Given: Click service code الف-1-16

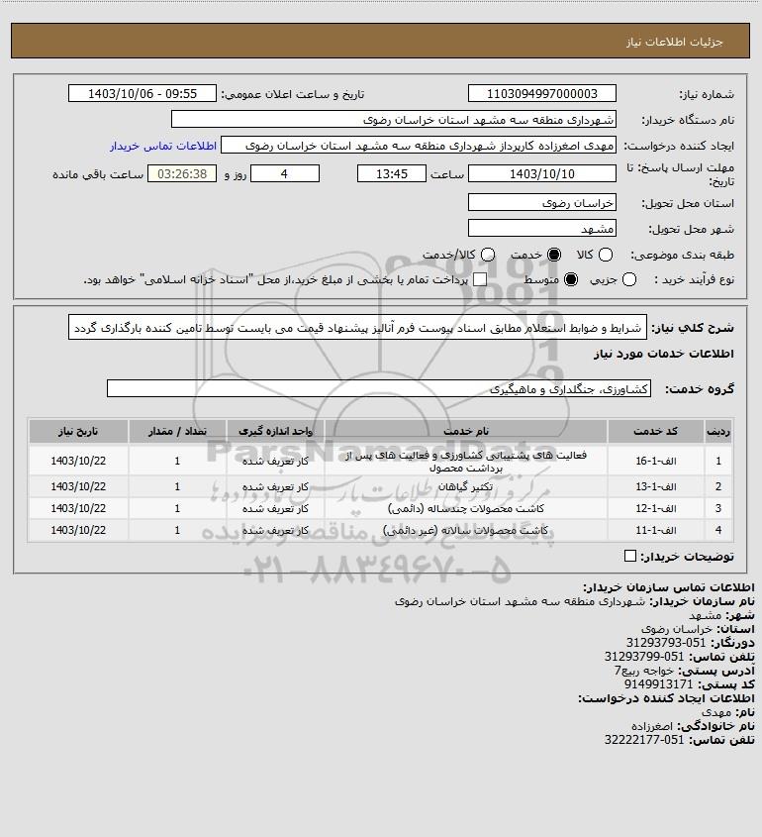Looking at the screenshot, I should pos(655,461).
